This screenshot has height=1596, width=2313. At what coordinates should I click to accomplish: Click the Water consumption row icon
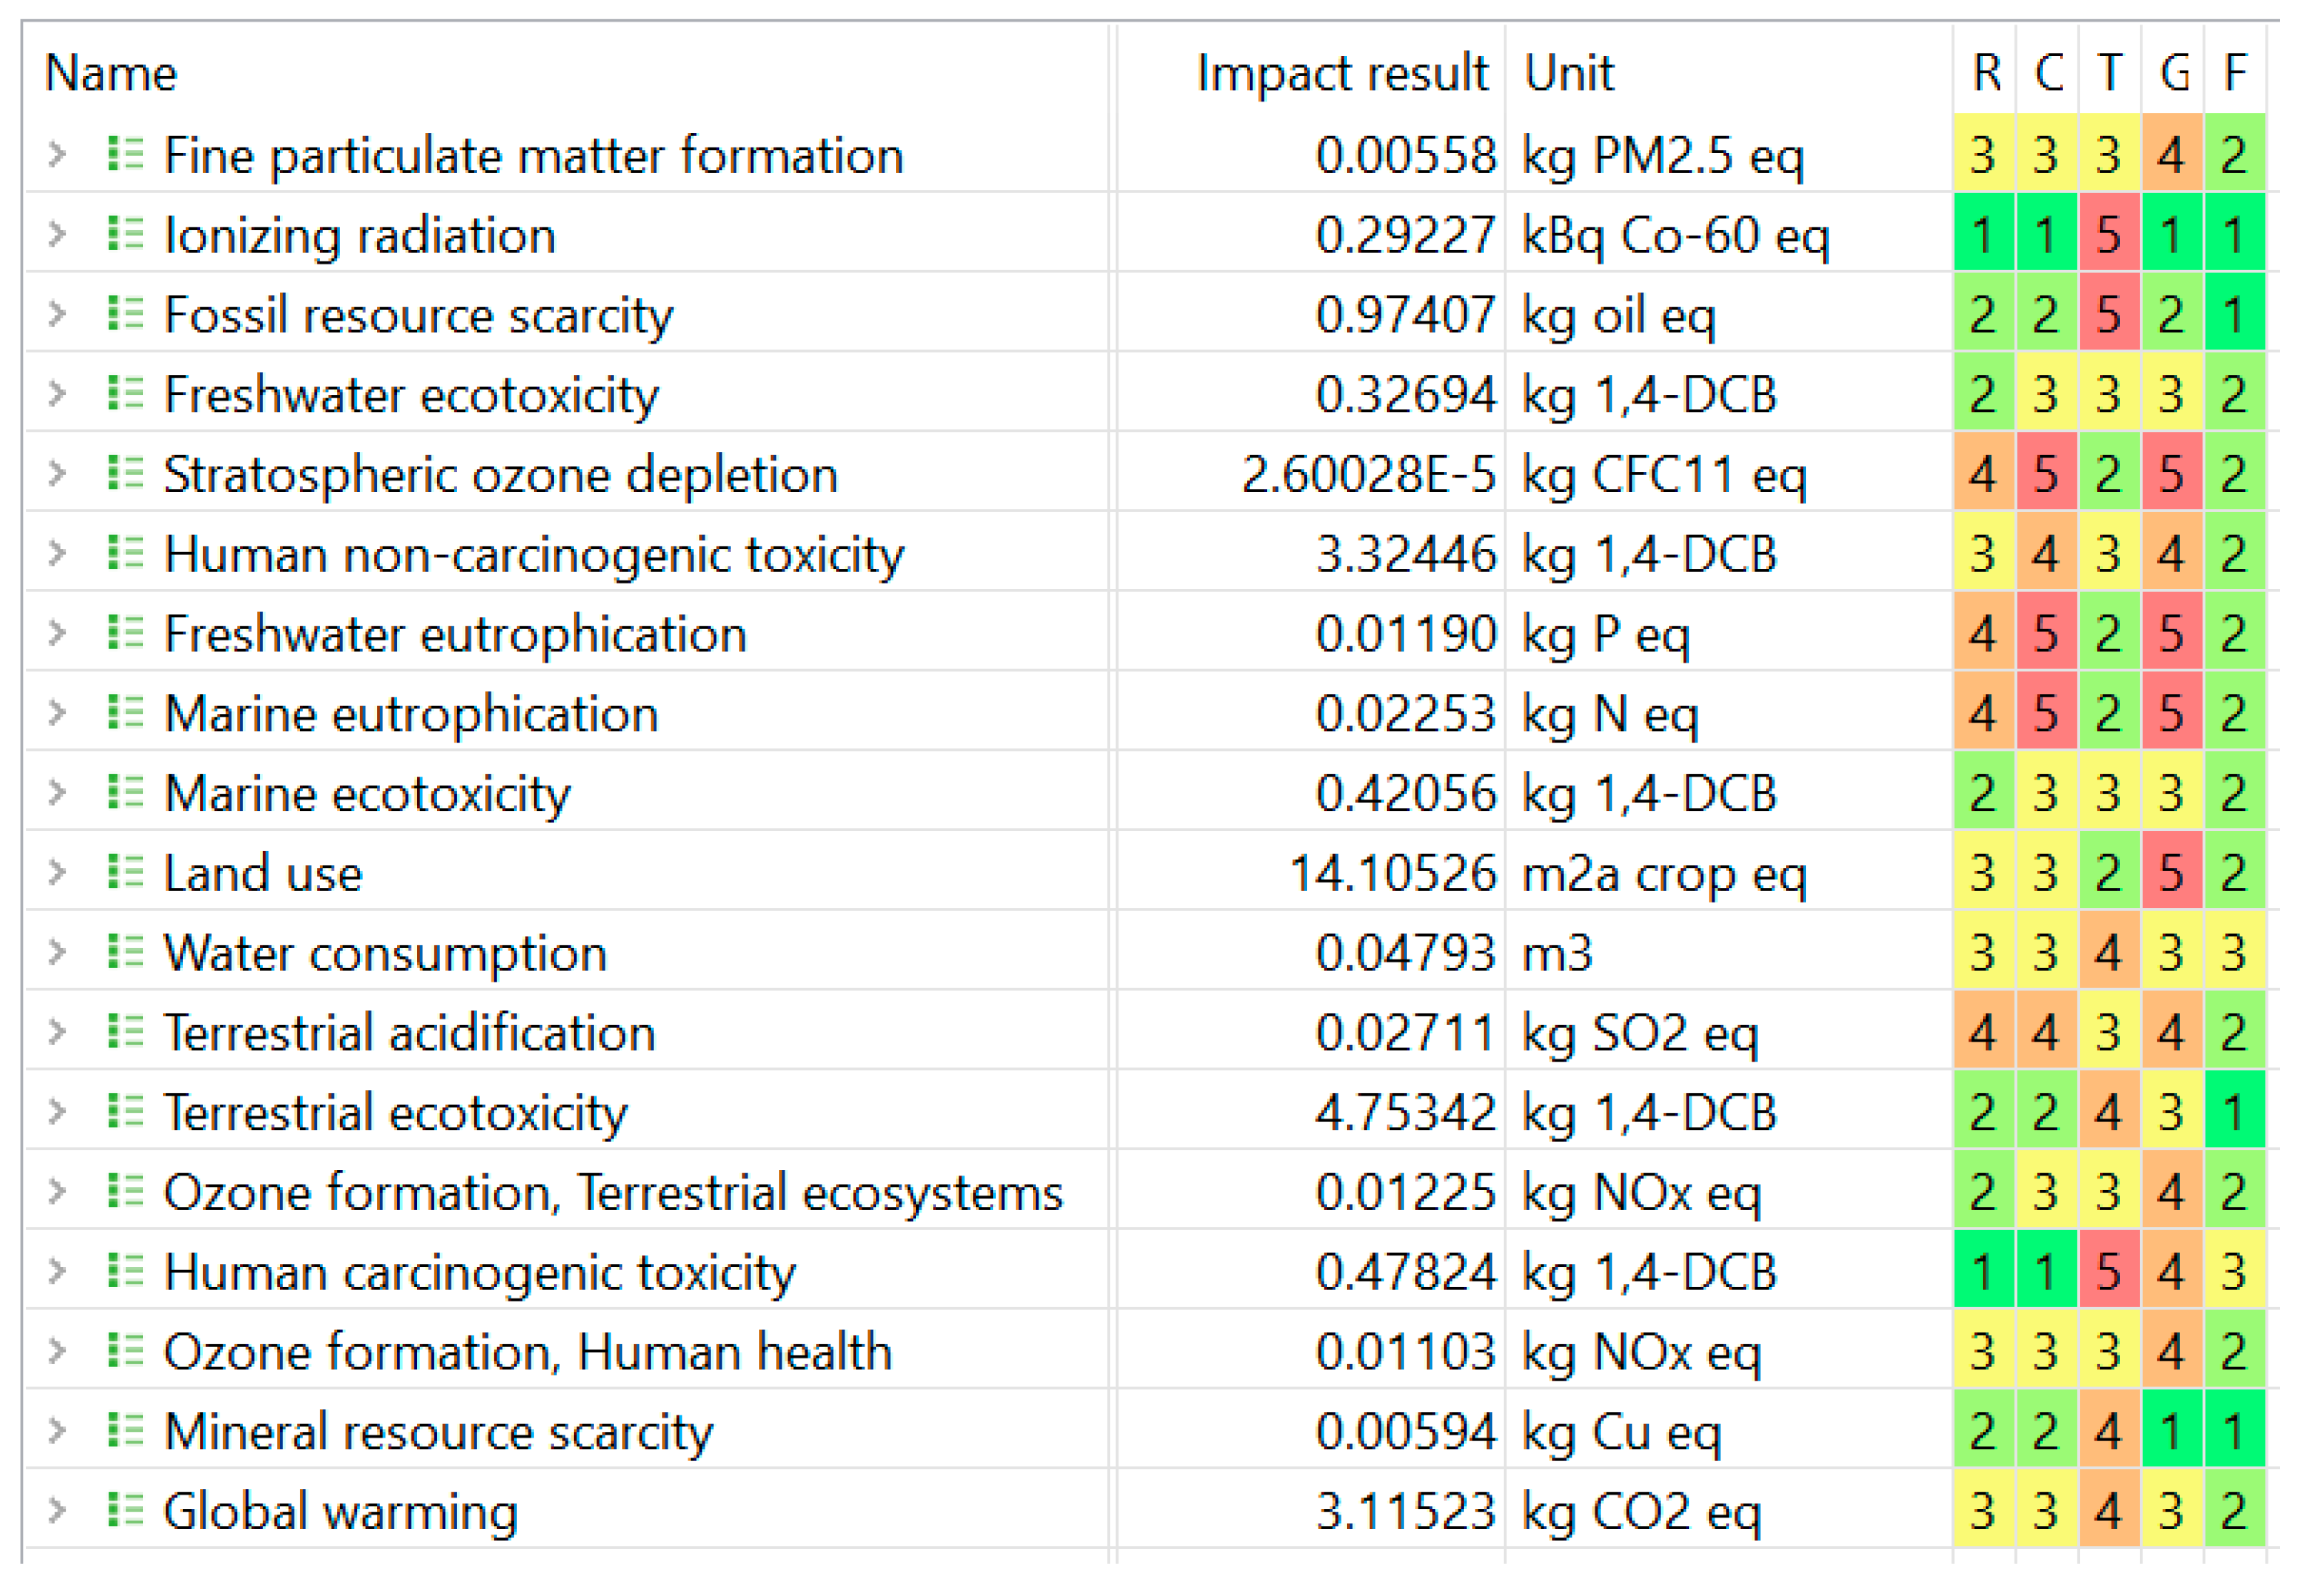[x=125, y=951]
